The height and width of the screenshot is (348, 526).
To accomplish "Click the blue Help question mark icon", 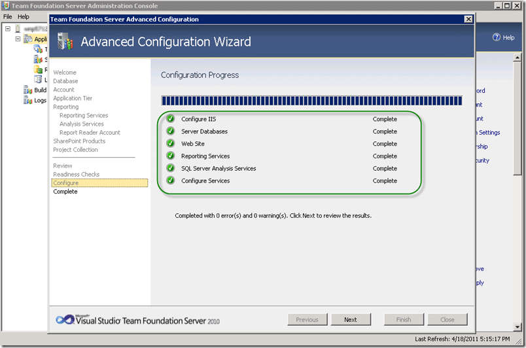I will click(496, 37).
